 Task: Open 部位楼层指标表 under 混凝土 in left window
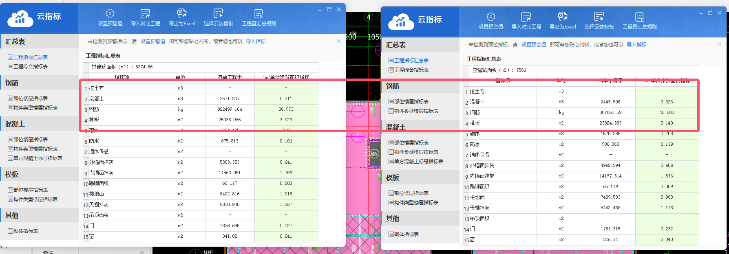pos(28,139)
